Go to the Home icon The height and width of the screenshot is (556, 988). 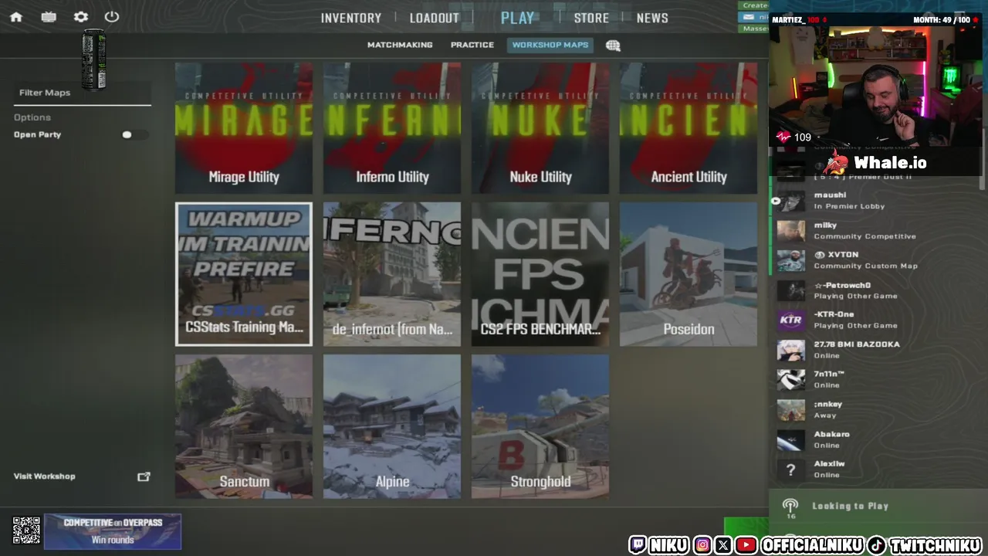click(16, 17)
